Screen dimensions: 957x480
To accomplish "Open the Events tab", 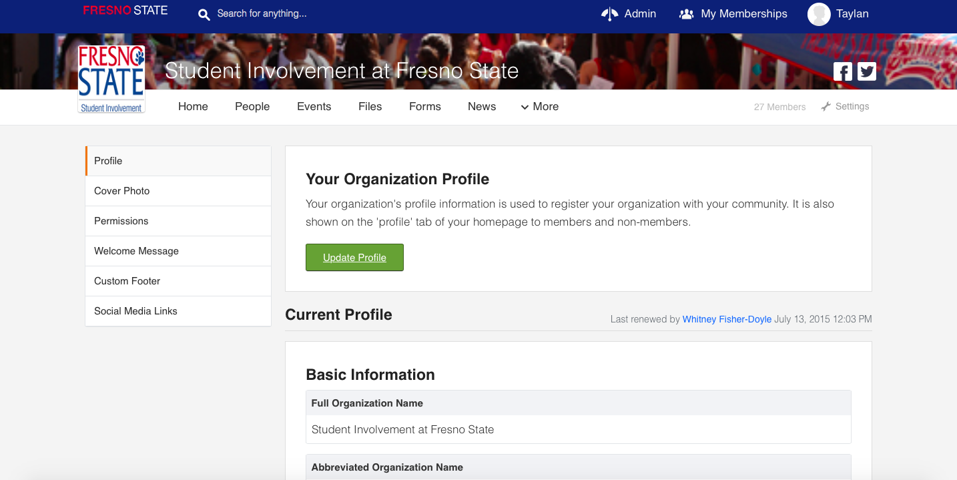I will (x=314, y=107).
